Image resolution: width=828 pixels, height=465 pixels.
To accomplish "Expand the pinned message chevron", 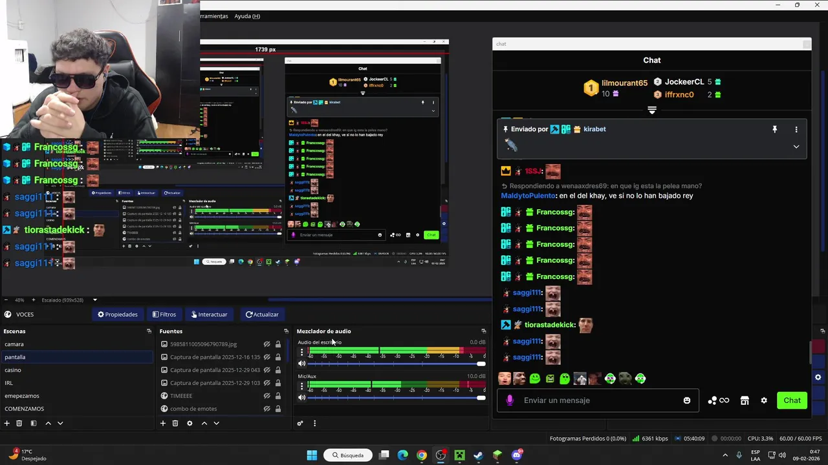I will point(796,147).
